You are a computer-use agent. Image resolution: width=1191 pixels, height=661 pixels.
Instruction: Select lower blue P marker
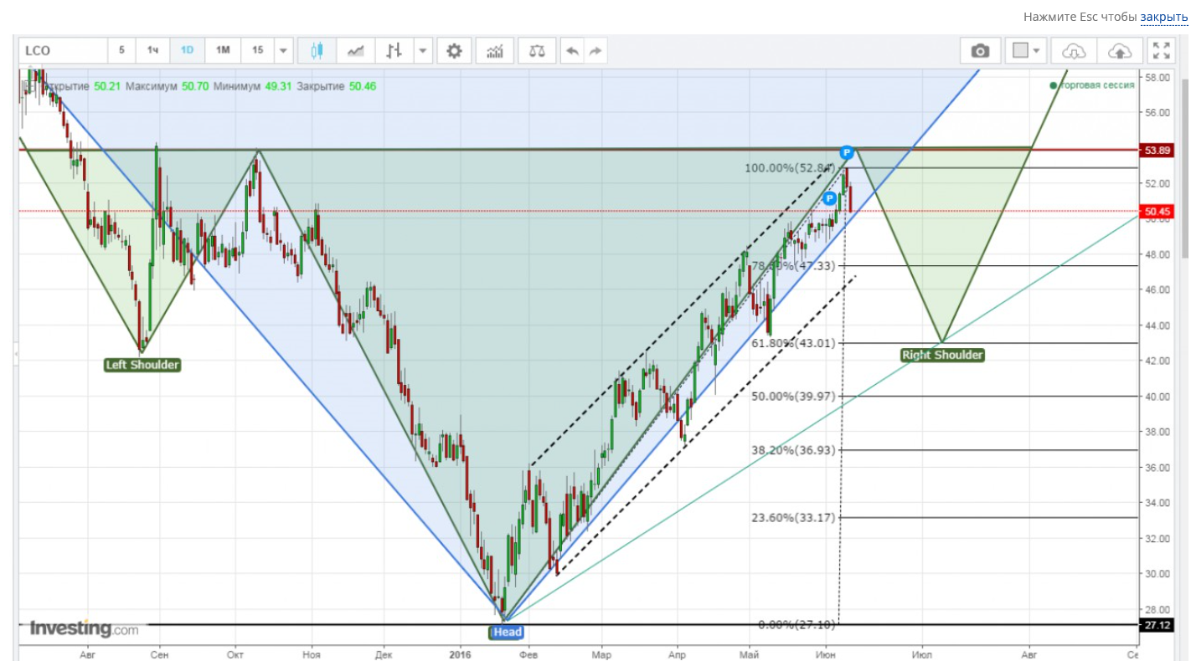tap(829, 198)
